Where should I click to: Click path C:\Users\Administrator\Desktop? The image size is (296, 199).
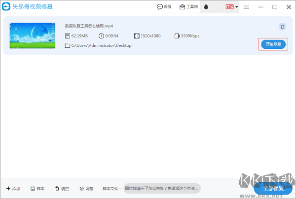pyautogui.click(x=101, y=45)
